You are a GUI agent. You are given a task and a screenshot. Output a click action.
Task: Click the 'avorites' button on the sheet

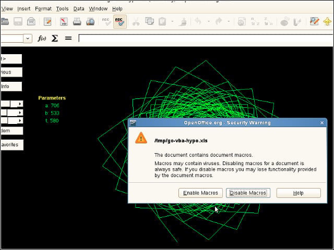point(12,145)
